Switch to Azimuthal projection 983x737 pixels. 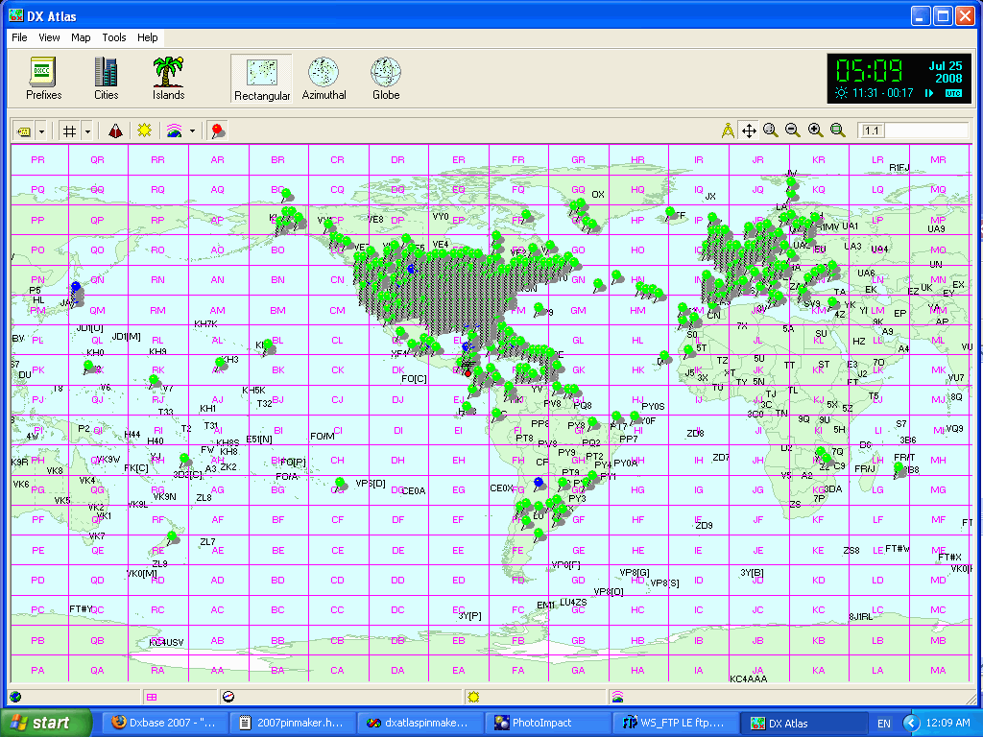(324, 78)
